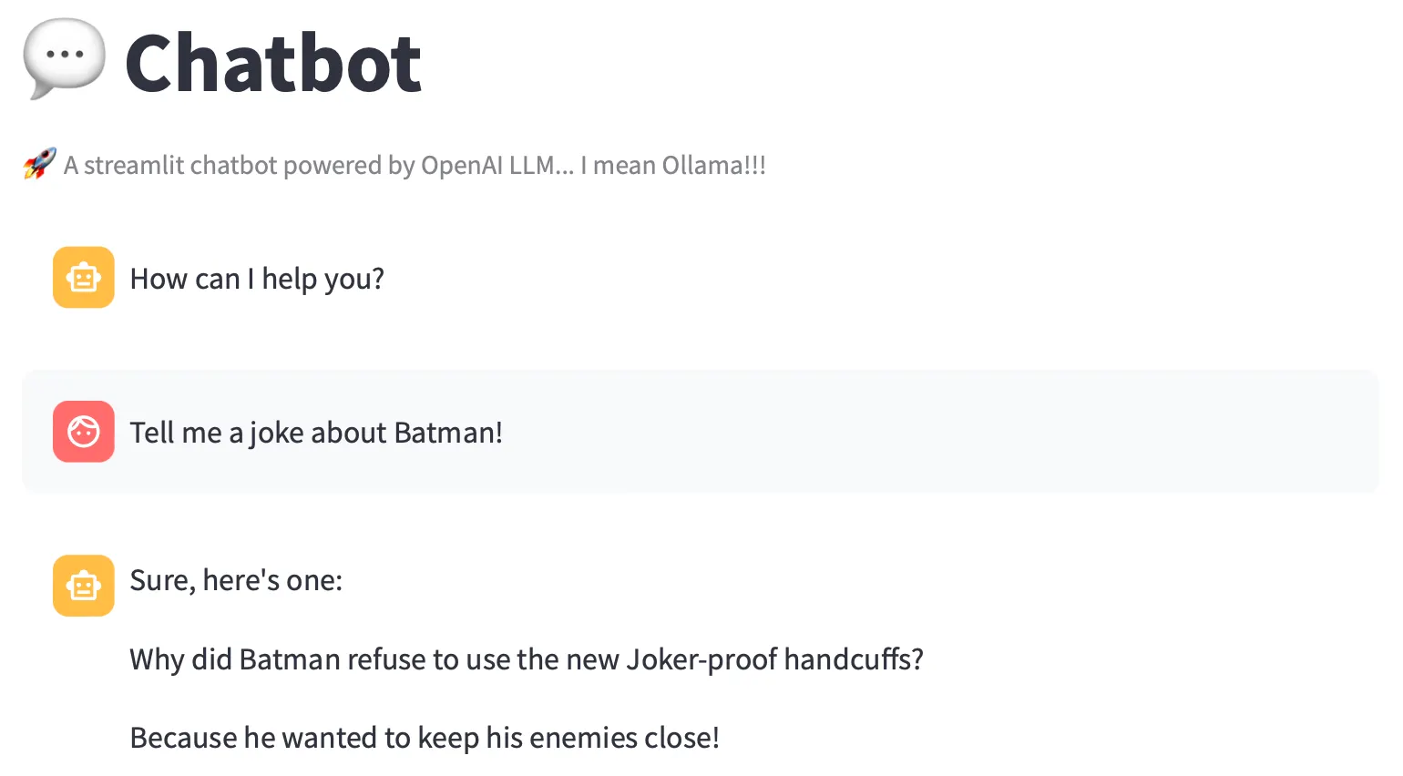Select the face inside the red avatar square
The height and width of the screenshot is (776, 1403).
click(83, 432)
